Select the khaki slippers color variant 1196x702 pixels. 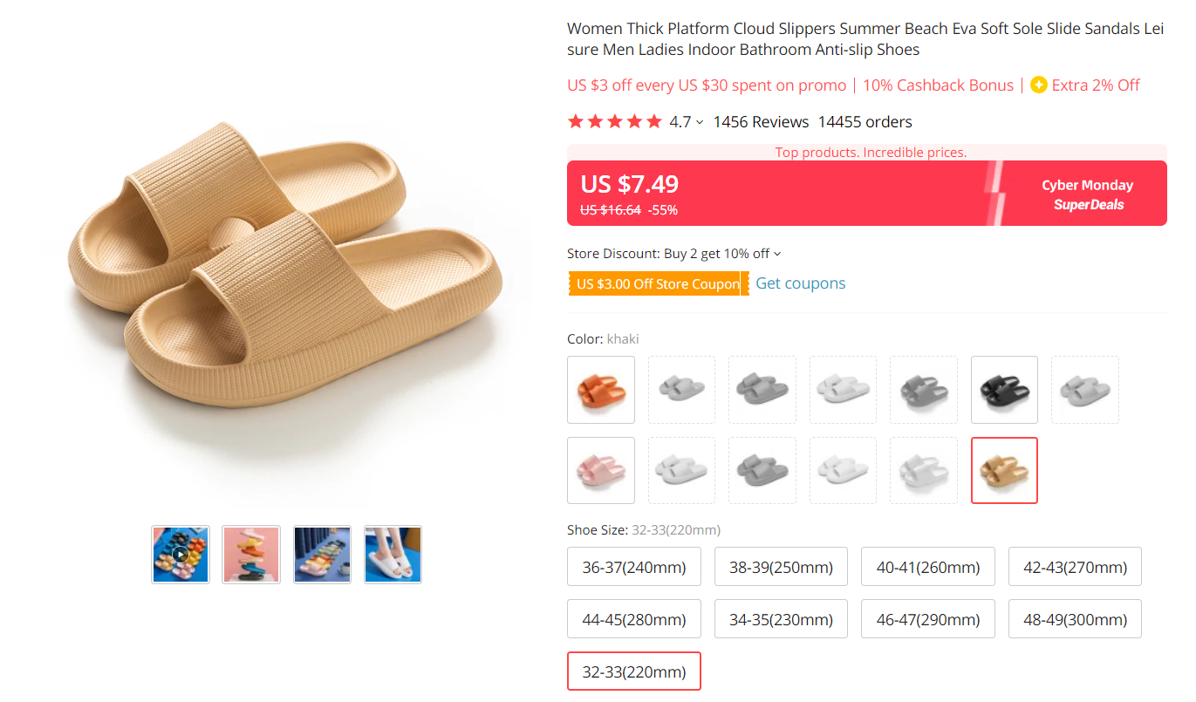click(1004, 470)
